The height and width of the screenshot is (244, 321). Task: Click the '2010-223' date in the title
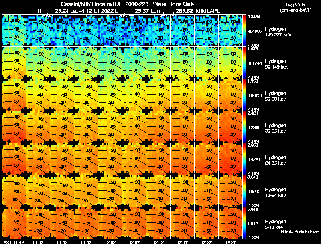click(x=137, y=4)
